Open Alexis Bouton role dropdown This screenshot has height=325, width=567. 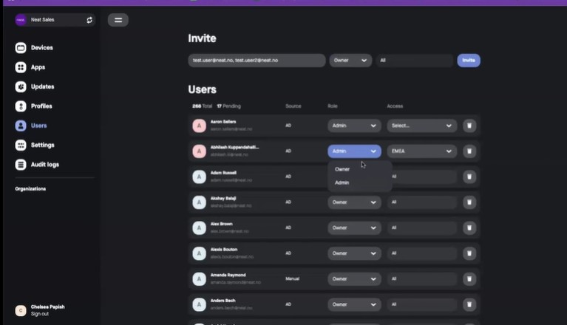(x=354, y=253)
